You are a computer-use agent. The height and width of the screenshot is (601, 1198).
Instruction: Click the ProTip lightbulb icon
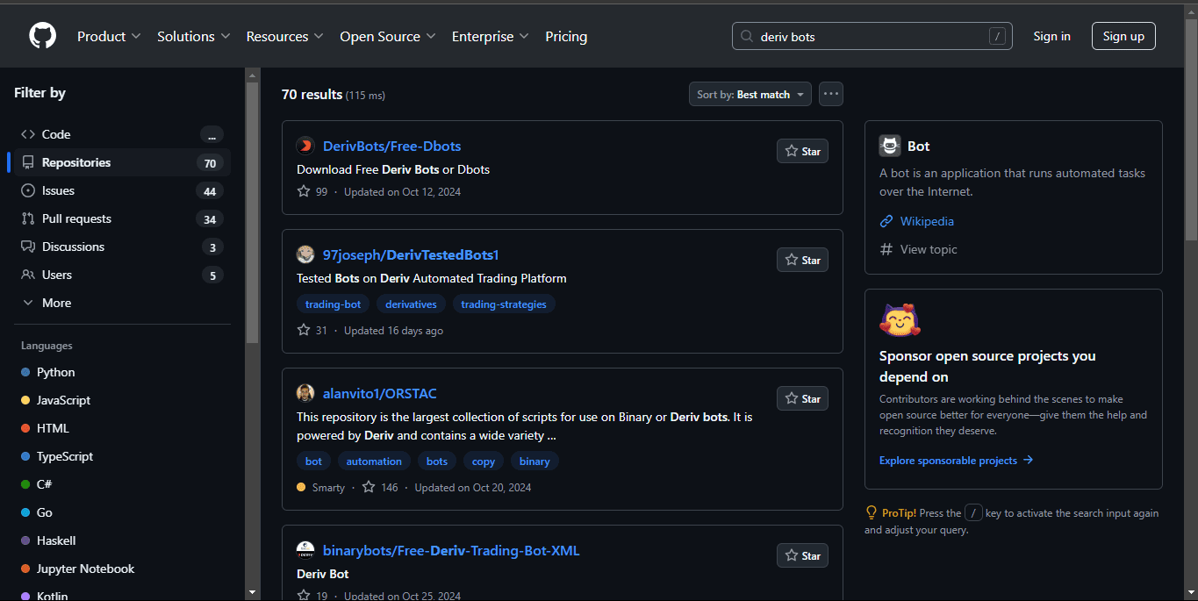871,512
